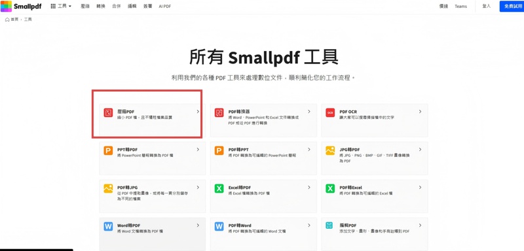Image resolution: width=524 pixels, height=251 pixels.
Task: Click the 編輯PDF teal icon
Action: pyautogui.click(x=329, y=226)
